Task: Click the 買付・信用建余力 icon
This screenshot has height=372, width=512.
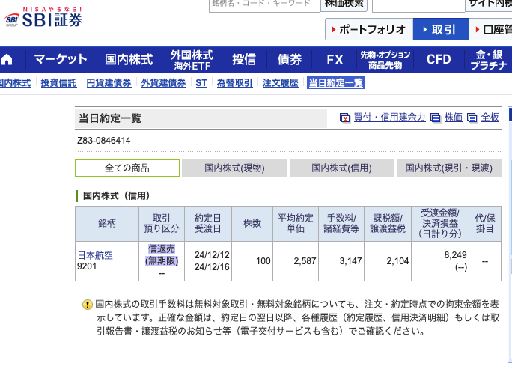Action: coord(344,118)
